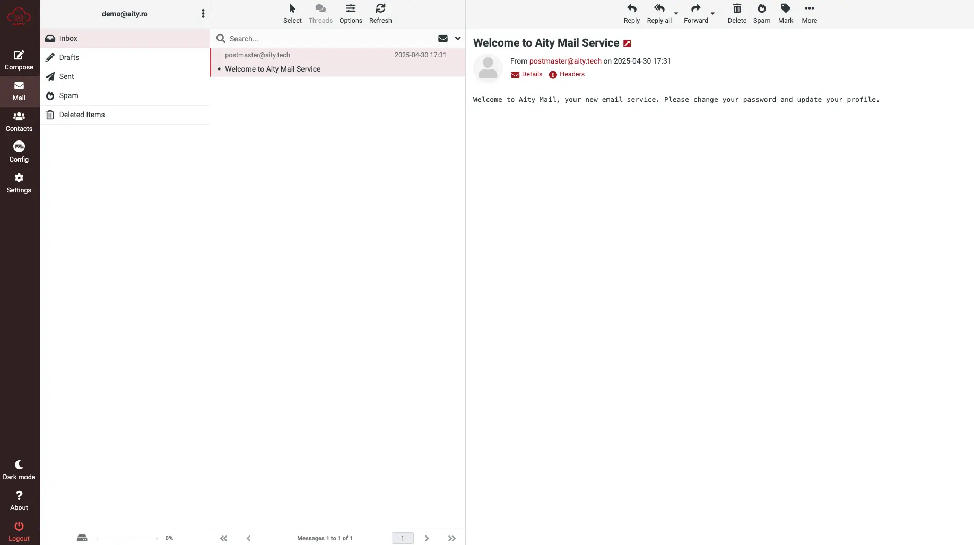The image size is (974, 545).
Task: Open the Config panel
Action: tap(19, 152)
